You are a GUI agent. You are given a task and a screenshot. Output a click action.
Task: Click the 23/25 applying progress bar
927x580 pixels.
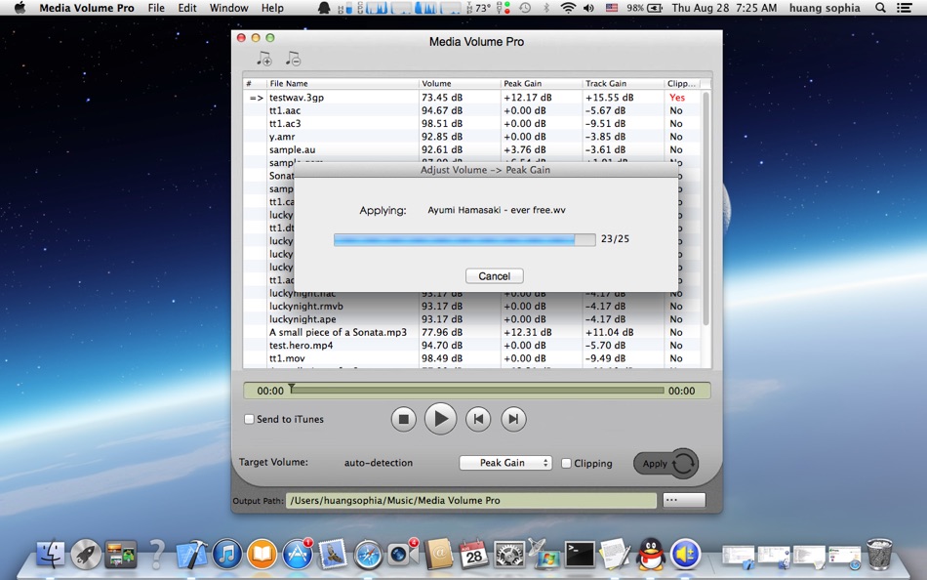(464, 239)
